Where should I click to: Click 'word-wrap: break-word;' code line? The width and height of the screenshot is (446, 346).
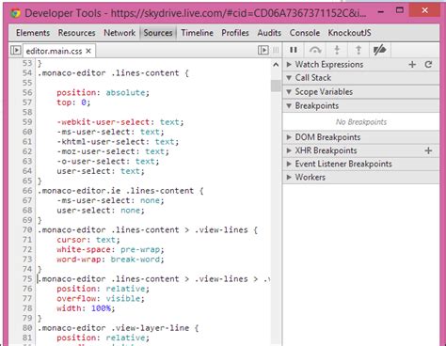click(110, 259)
